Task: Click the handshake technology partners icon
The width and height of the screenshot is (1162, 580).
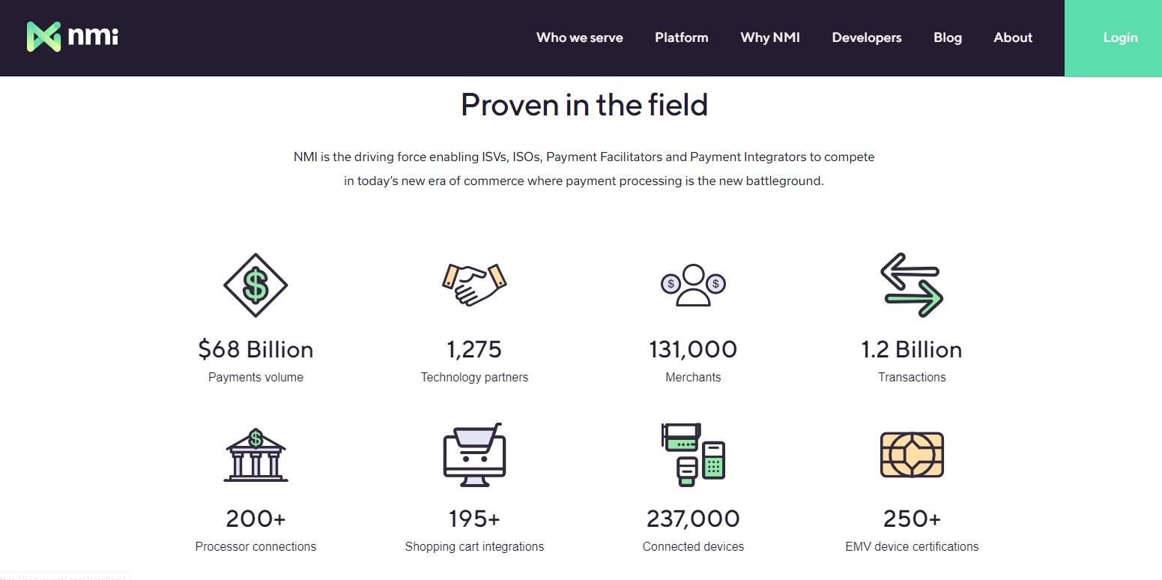Action: pos(474,284)
